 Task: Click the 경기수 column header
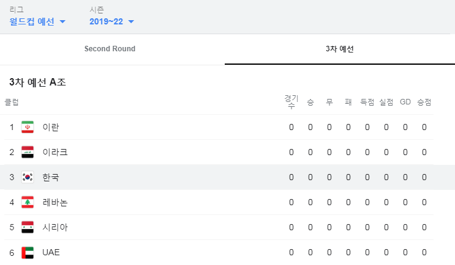pos(291,101)
